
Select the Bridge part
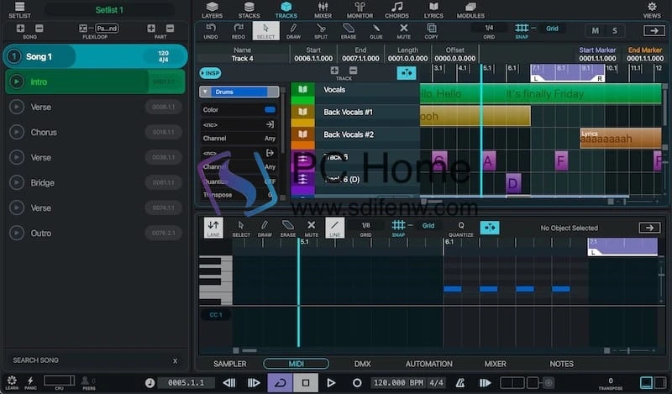pyautogui.click(x=95, y=182)
